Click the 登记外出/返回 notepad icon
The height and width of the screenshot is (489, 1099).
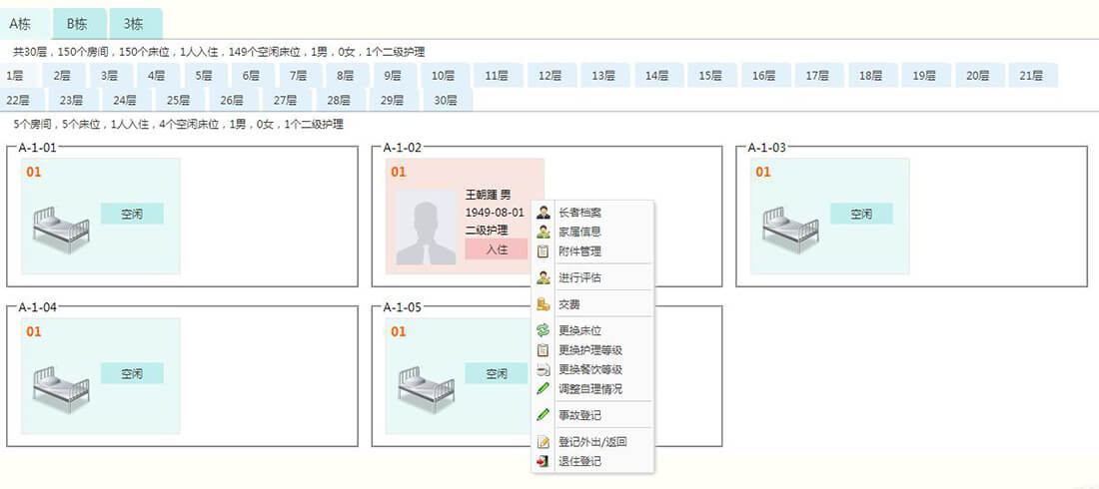(x=544, y=442)
